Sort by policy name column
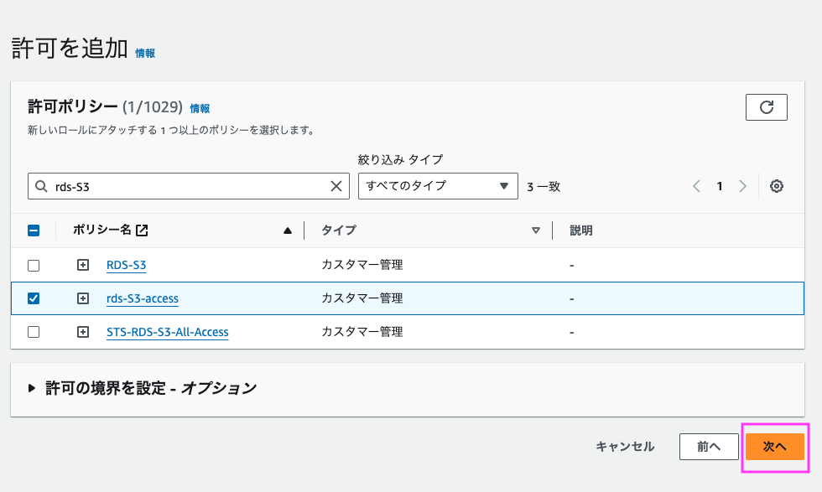Image resolution: width=822 pixels, height=492 pixels. (288, 230)
